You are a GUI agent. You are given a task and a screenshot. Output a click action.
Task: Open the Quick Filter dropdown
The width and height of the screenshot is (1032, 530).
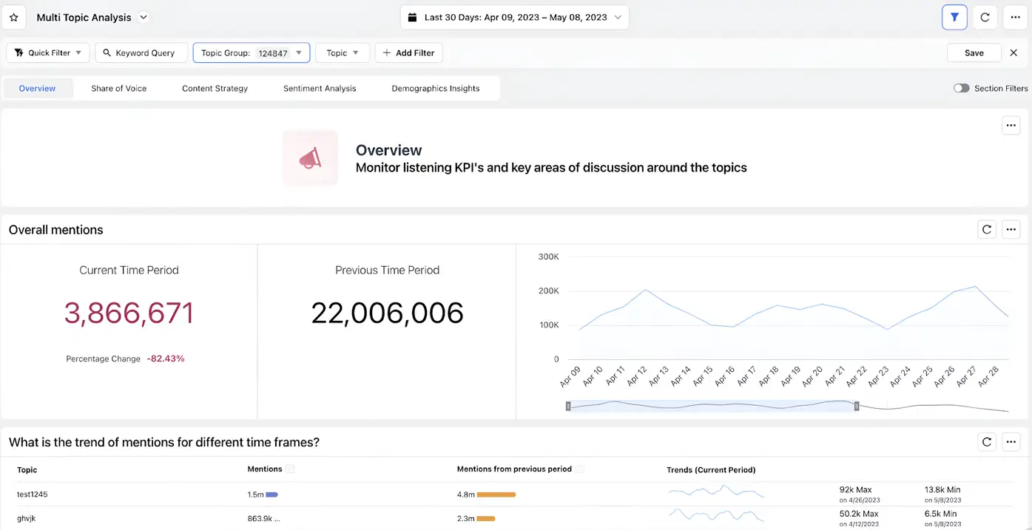point(48,52)
